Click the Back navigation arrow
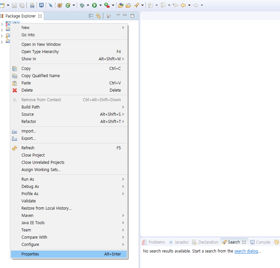280x268 pixels. (x=183, y=5)
